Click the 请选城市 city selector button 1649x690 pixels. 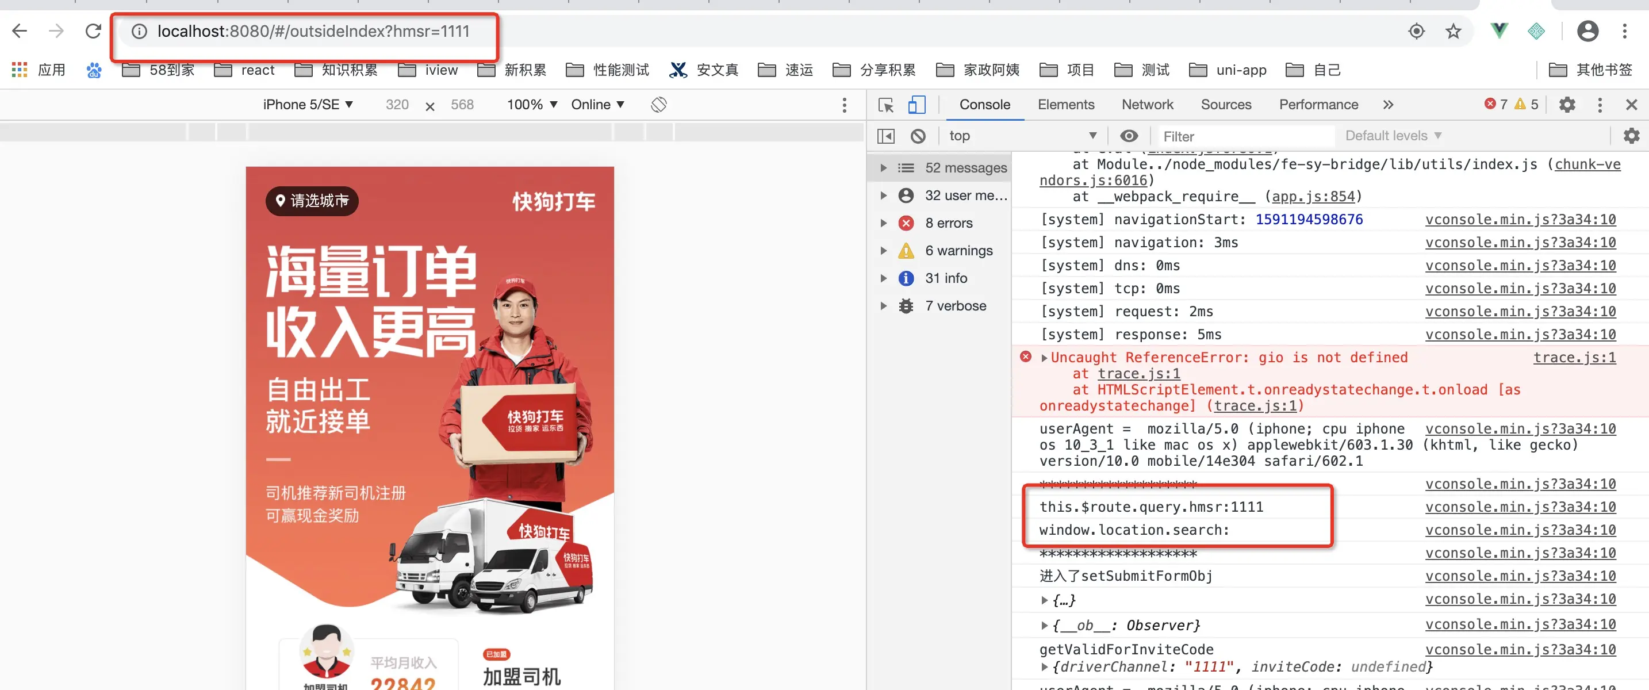(x=312, y=201)
